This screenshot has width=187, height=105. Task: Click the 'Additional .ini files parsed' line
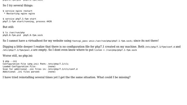(29, 72)
